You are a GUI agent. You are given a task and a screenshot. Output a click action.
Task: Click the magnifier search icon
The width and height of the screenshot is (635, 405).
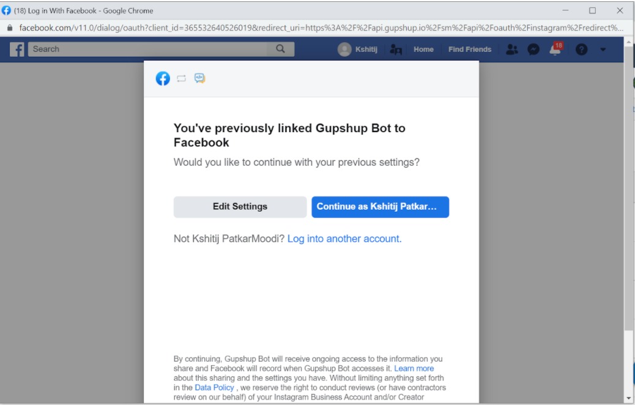click(280, 49)
